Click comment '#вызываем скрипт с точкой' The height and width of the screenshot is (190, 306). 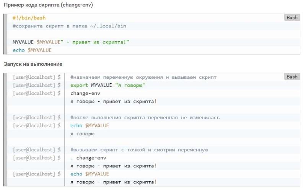tap(139, 150)
